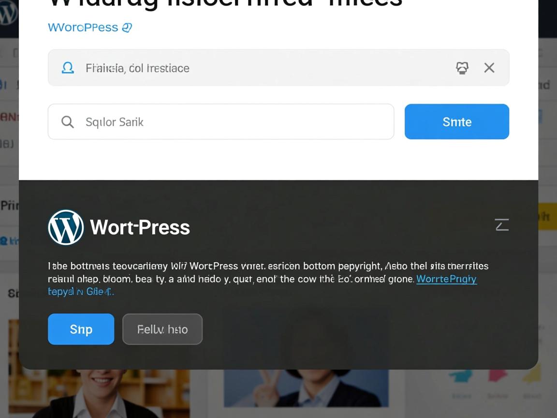
Task: Open the footer Wort-Press menu entry
Action: (x=140, y=227)
